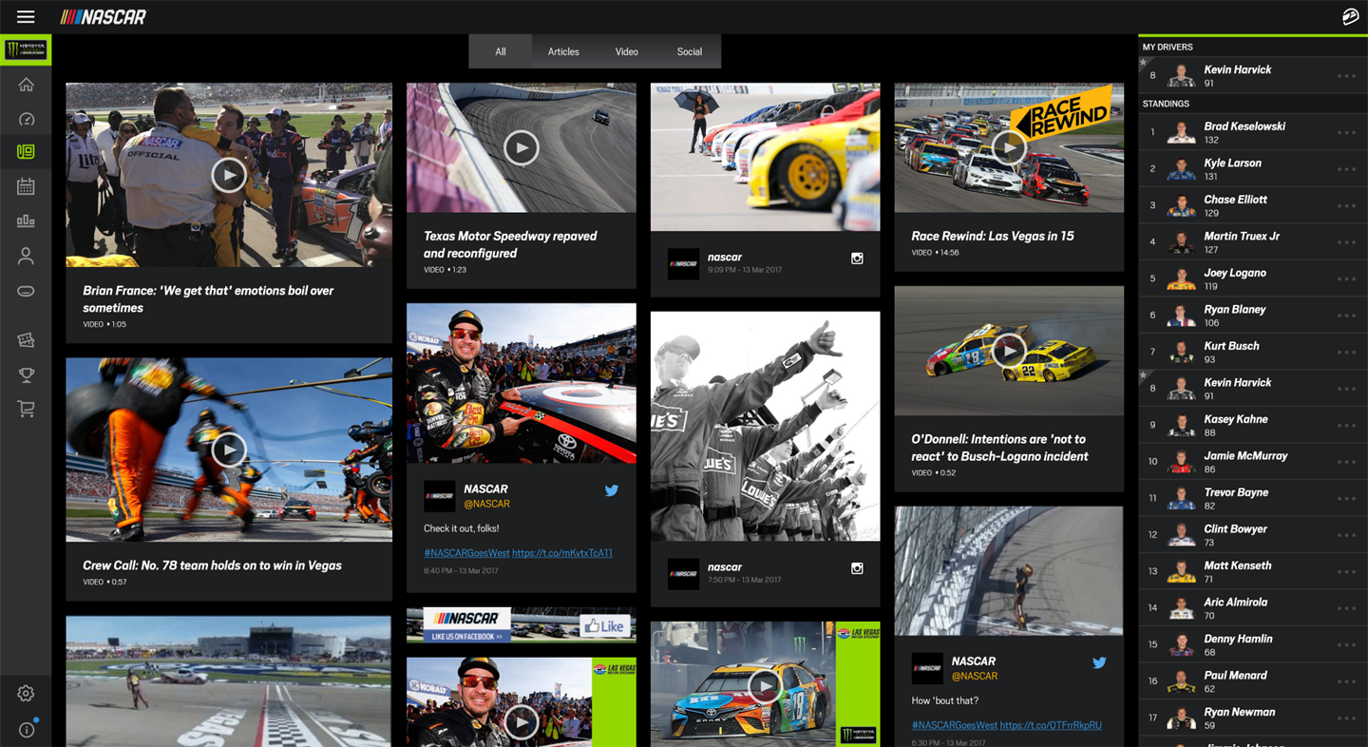Open the t.co/OTFrrRkpRU link
Image resolution: width=1368 pixels, height=747 pixels.
[x=1051, y=725]
